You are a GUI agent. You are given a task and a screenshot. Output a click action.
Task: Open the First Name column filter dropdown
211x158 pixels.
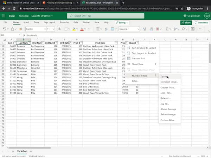click(43, 43)
